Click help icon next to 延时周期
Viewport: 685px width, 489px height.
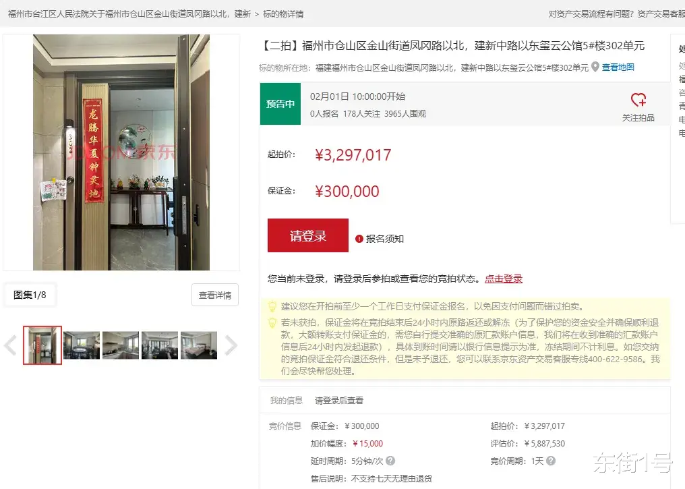(x=390, y=461)
